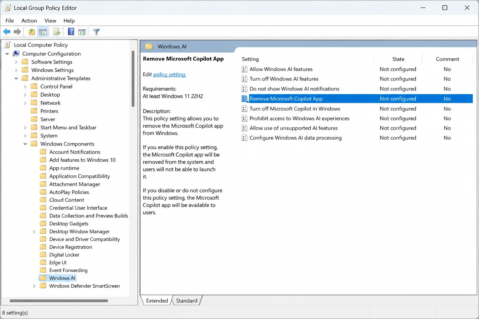Collapse the Windows Components node
The width and height of the screenshot is (479, 319).
(25, 144)
